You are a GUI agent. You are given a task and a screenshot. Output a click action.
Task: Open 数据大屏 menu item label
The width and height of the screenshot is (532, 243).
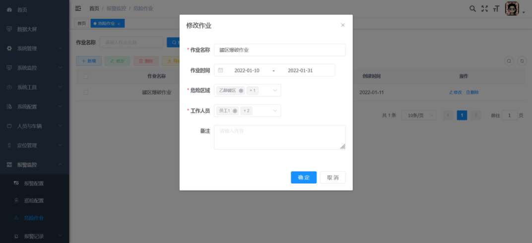[27, 29]
